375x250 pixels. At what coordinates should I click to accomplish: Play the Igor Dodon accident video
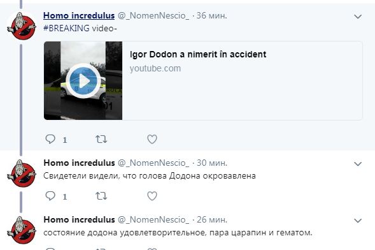pyautogui.click(x=83, y=81)
